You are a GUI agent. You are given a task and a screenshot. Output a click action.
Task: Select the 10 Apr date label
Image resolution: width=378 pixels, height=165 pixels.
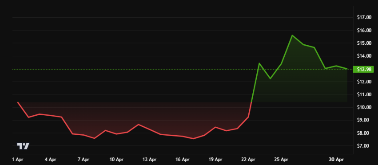click(116, 160)
